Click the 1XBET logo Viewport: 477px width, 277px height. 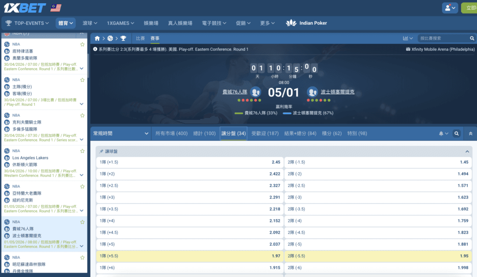point(25,8)
